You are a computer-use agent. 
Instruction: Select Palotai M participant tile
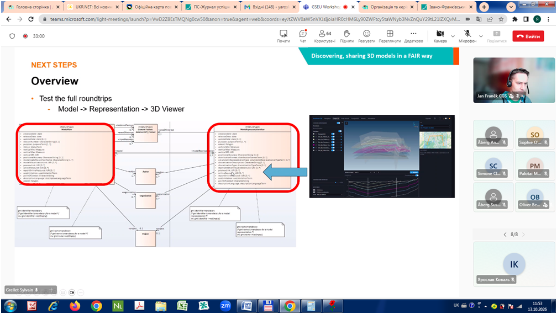[534, 166]
